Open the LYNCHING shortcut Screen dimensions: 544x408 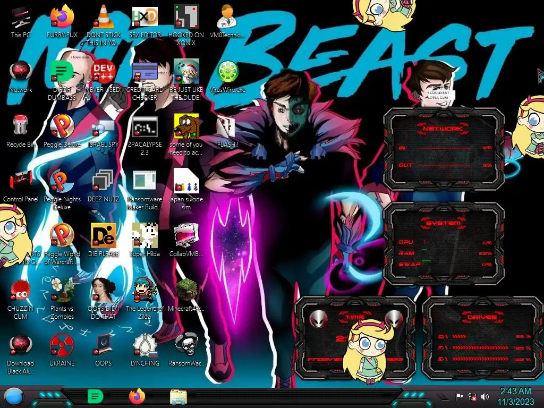tap(144, 351)
